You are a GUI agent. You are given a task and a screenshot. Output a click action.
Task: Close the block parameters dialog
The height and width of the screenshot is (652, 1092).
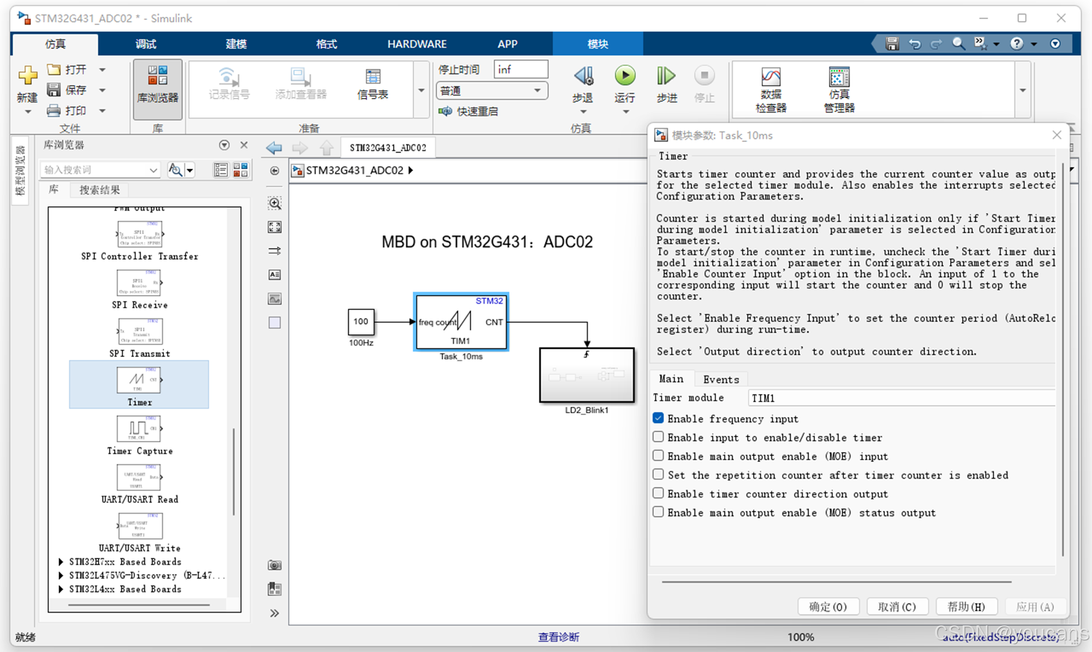point(1057,135)
